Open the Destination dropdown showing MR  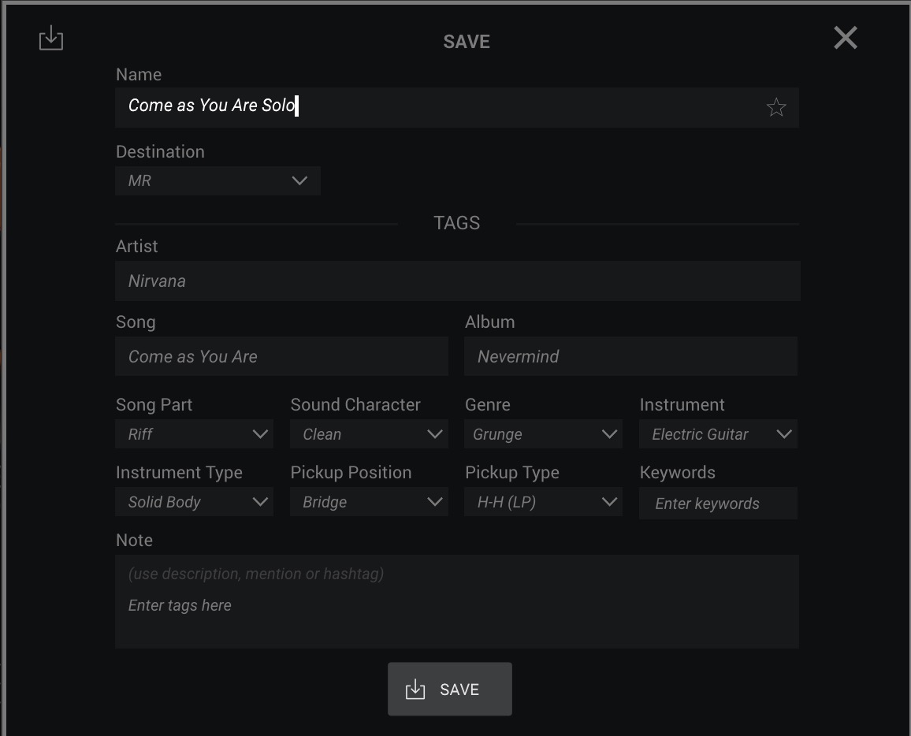218,180
